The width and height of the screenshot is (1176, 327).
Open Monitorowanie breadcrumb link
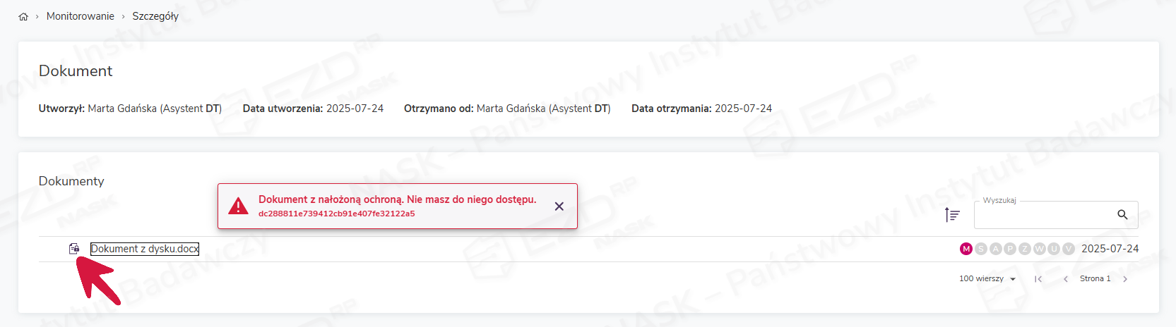click(x=81, y=16)
